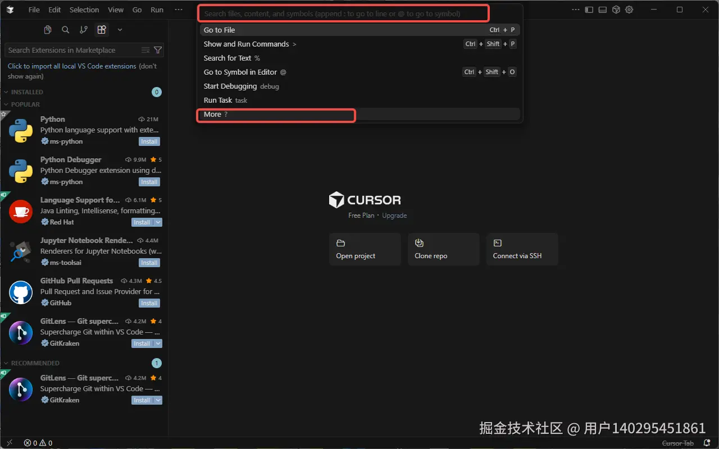The width and height of the screenshot is (719, 449).
Task: Open the Source Control branch icon
Action: tap(84, 30)
